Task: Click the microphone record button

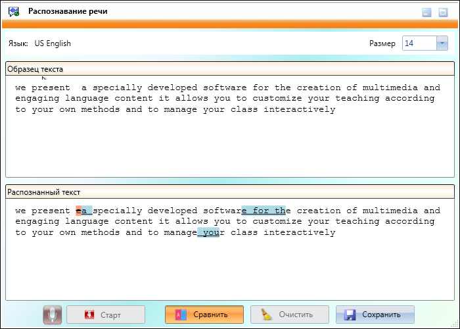Action: click(x=52, y=315)
